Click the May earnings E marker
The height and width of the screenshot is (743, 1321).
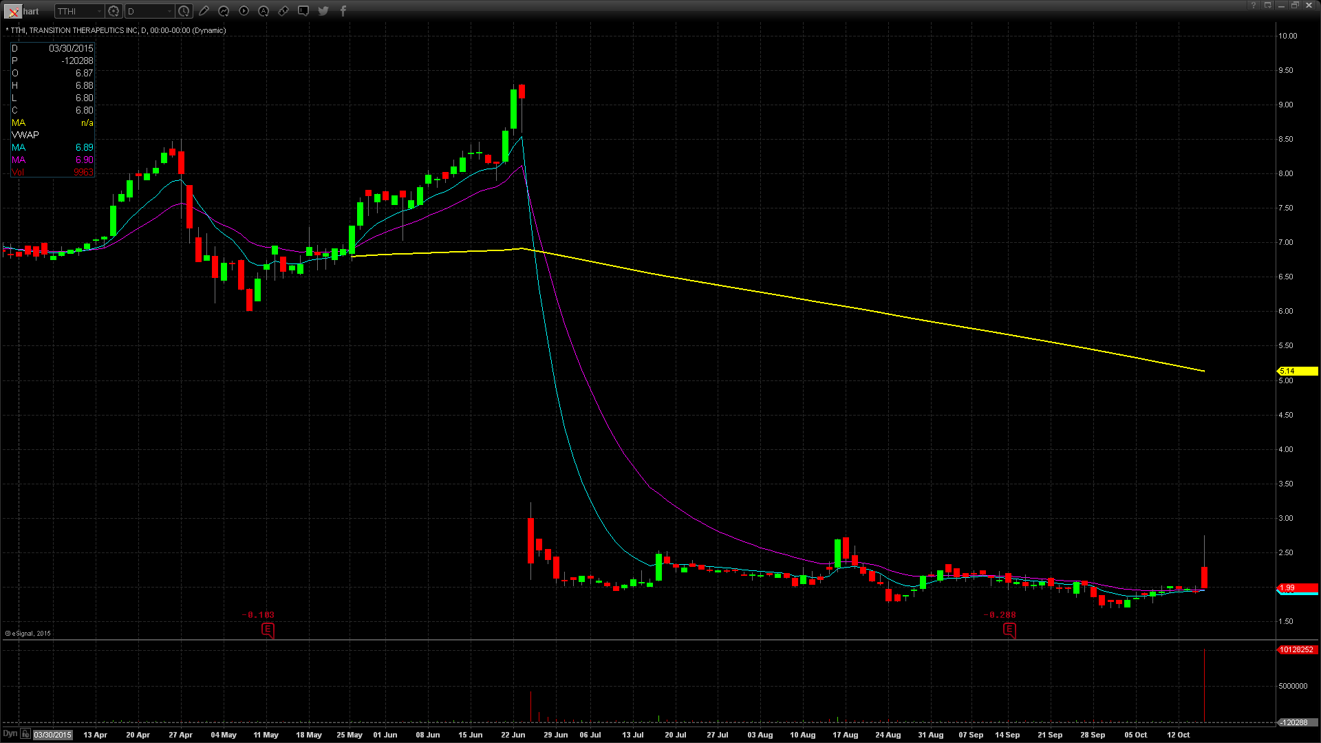point(268,629)
